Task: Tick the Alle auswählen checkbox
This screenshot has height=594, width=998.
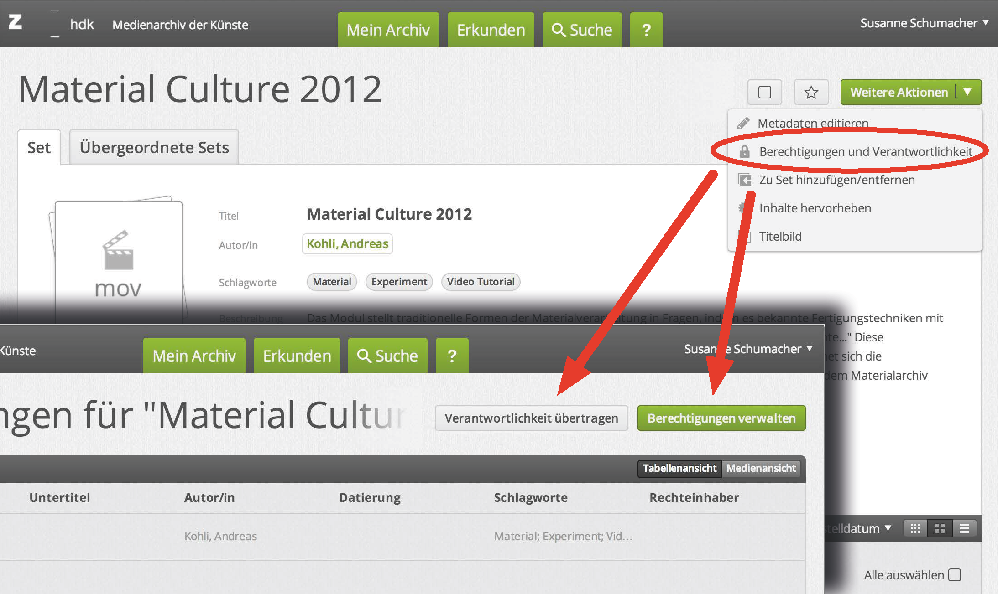Action: pyautogui.click(x=954, y=575)
